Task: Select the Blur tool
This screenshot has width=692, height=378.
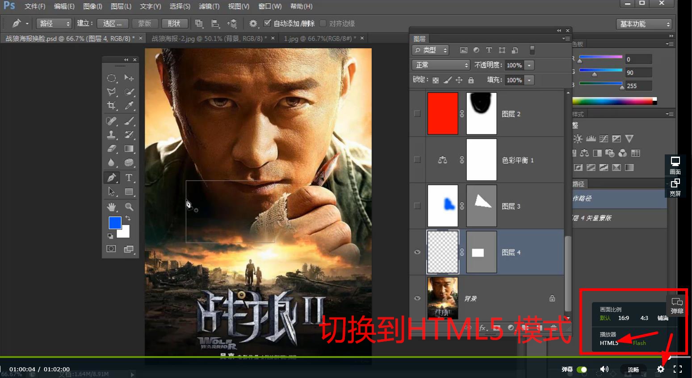Action: tap(111, 162)
